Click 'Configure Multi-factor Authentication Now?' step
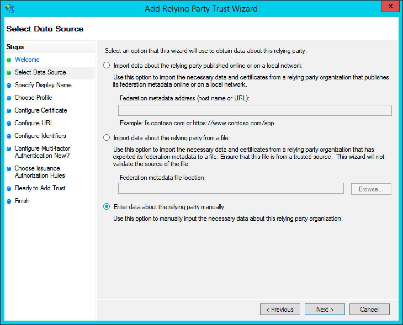The image size is (403, 325). [42, 152]
